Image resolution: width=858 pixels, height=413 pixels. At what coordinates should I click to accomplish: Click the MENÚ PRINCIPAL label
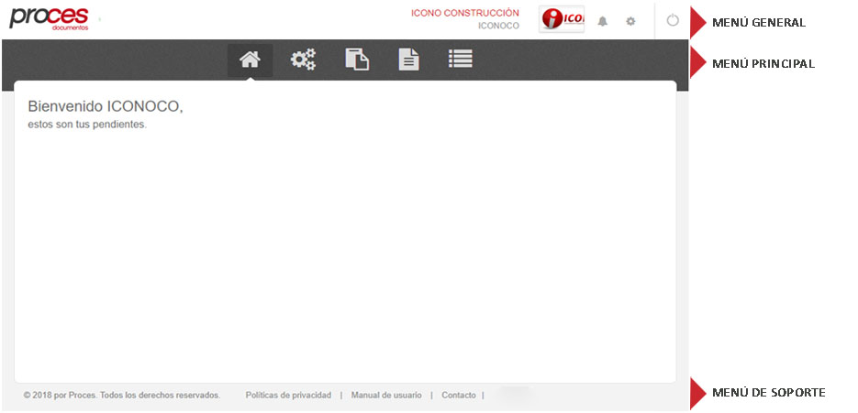point(763,63)
